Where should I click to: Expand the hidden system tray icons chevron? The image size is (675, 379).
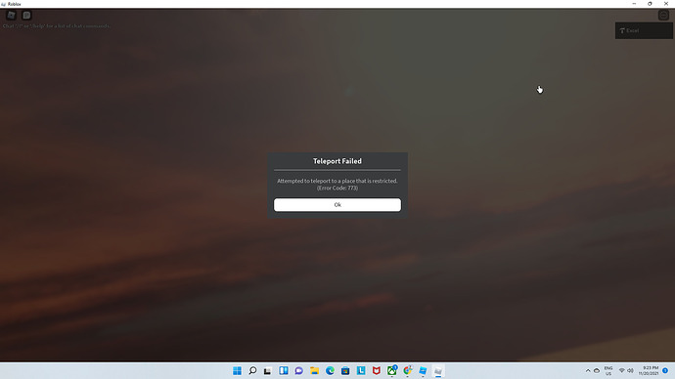coord(588,371)
